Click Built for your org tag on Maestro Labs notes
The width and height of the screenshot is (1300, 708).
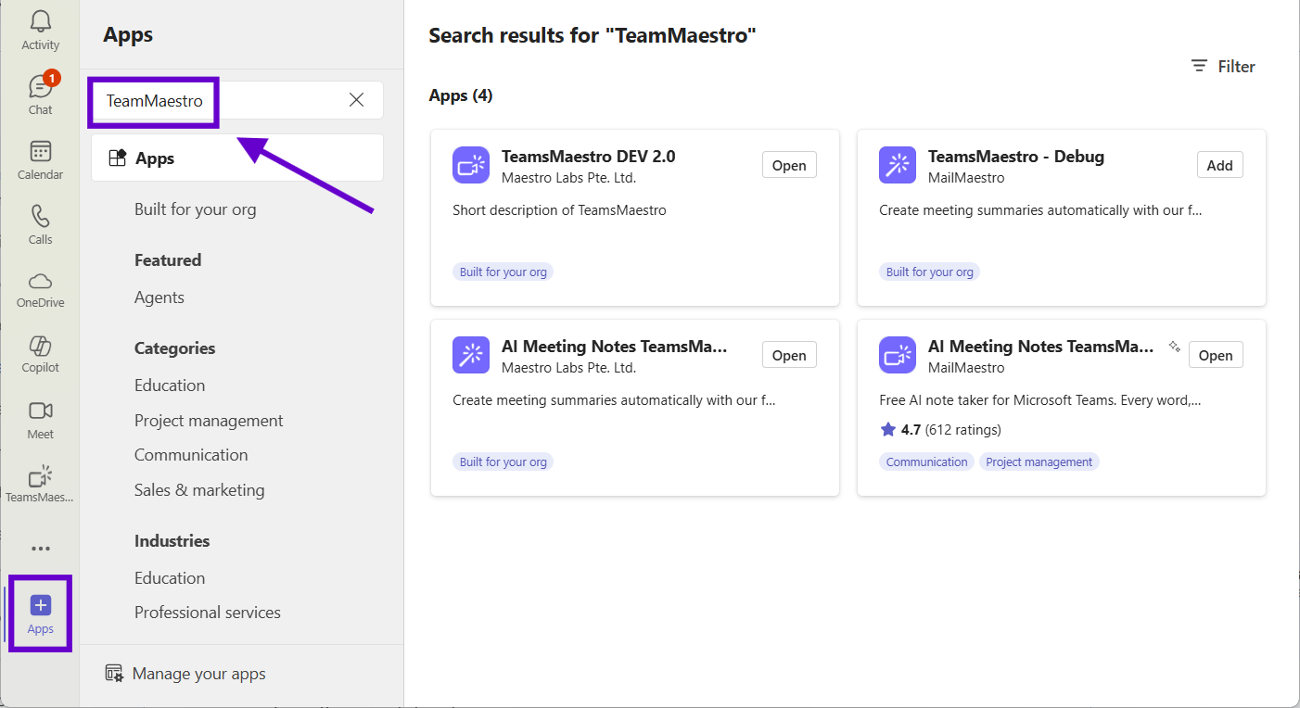coord(503,461)
